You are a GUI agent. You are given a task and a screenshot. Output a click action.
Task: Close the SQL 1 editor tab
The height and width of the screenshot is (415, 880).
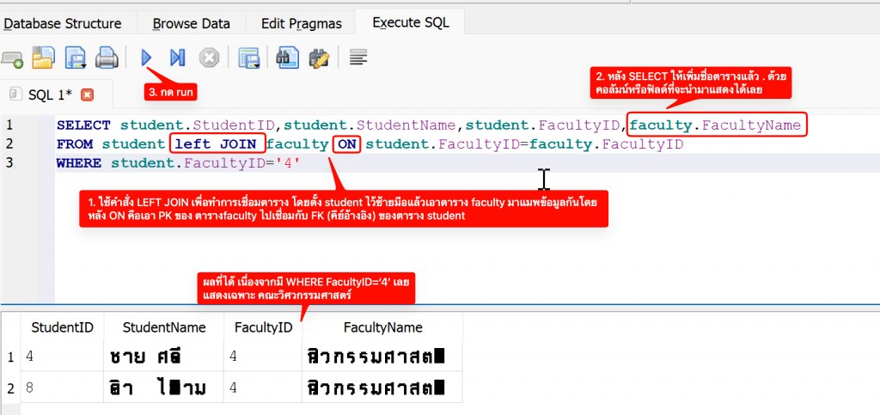(x=86, y=95)
